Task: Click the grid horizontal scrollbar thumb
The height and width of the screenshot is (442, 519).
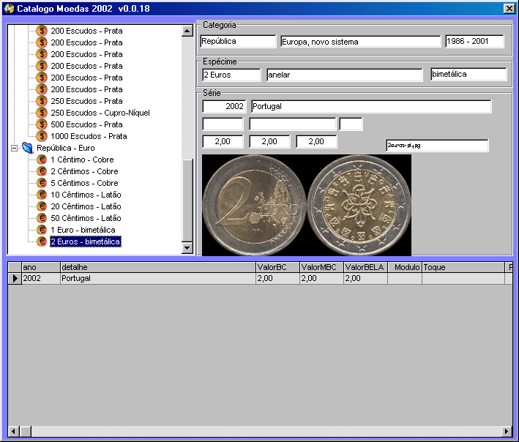Action: point(26,431)
